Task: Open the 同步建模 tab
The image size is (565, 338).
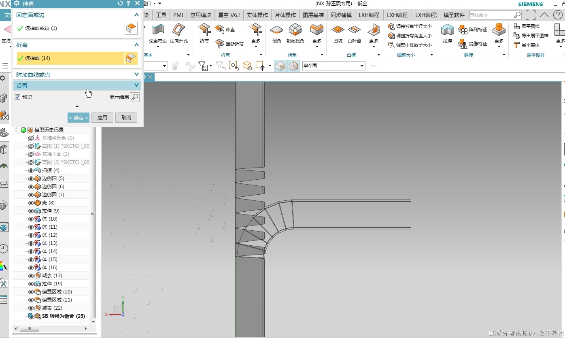Action: click(x=341, y=15)
